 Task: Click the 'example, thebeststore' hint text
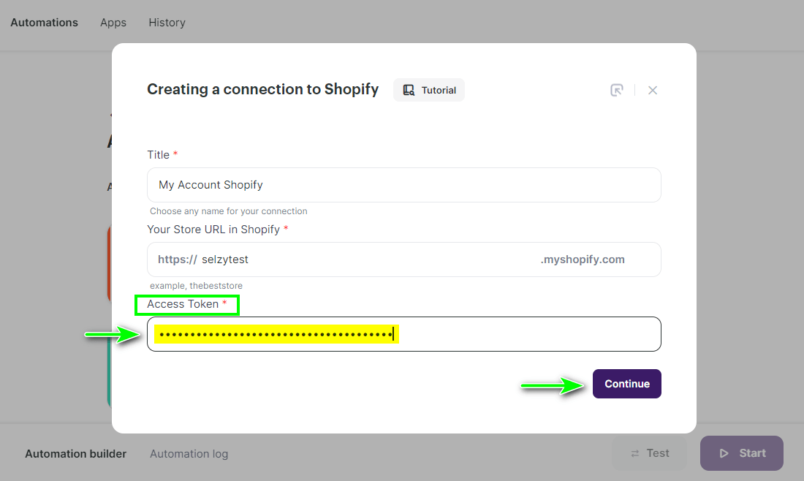point(197,286)
